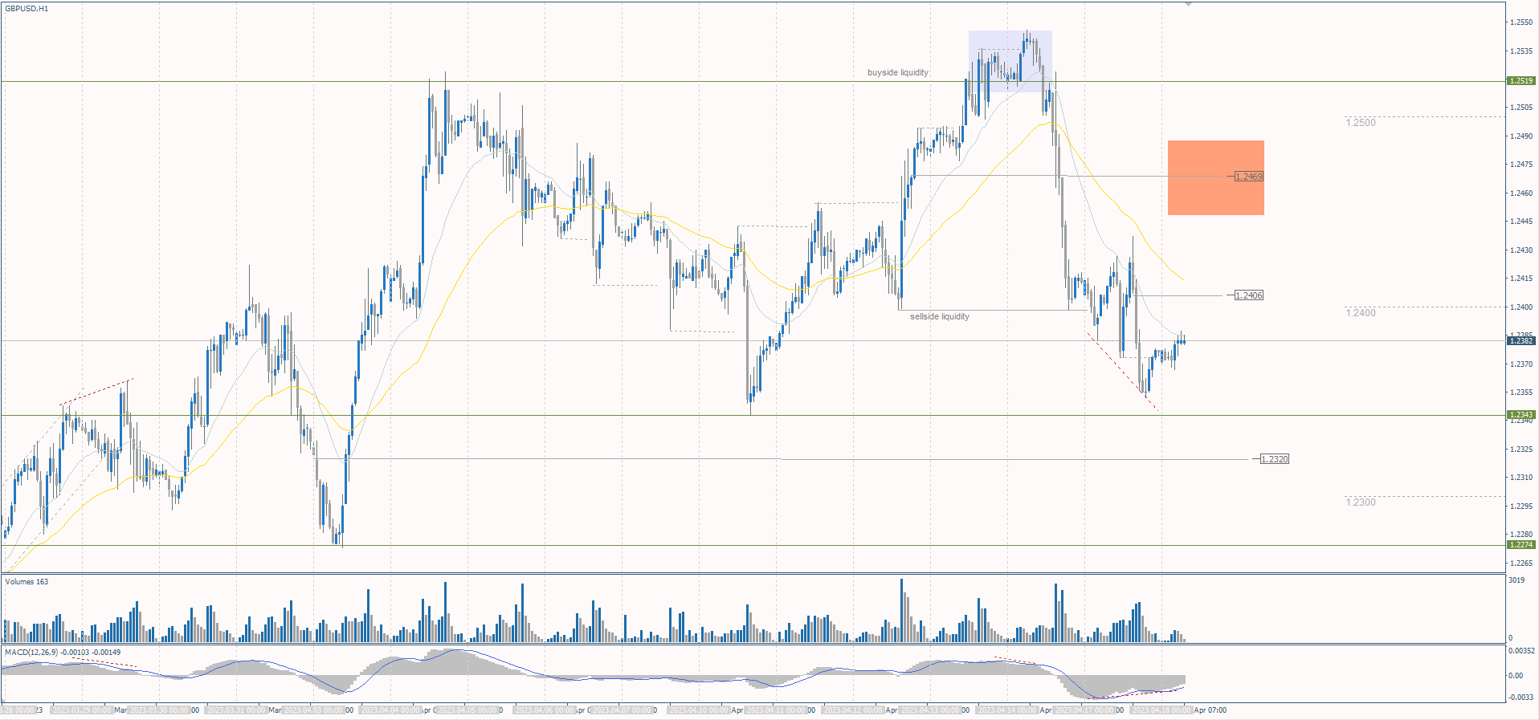Viewport: 1539px width, 720px height.
Task: Click the 2023.04.18 00:00 date marker
Action: (1161, 710)
